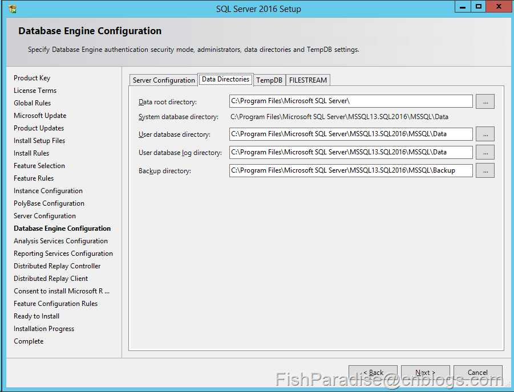514x392 pixels.
Task: Click the Reporting Services Configuration step
Action: pos(63,254)
